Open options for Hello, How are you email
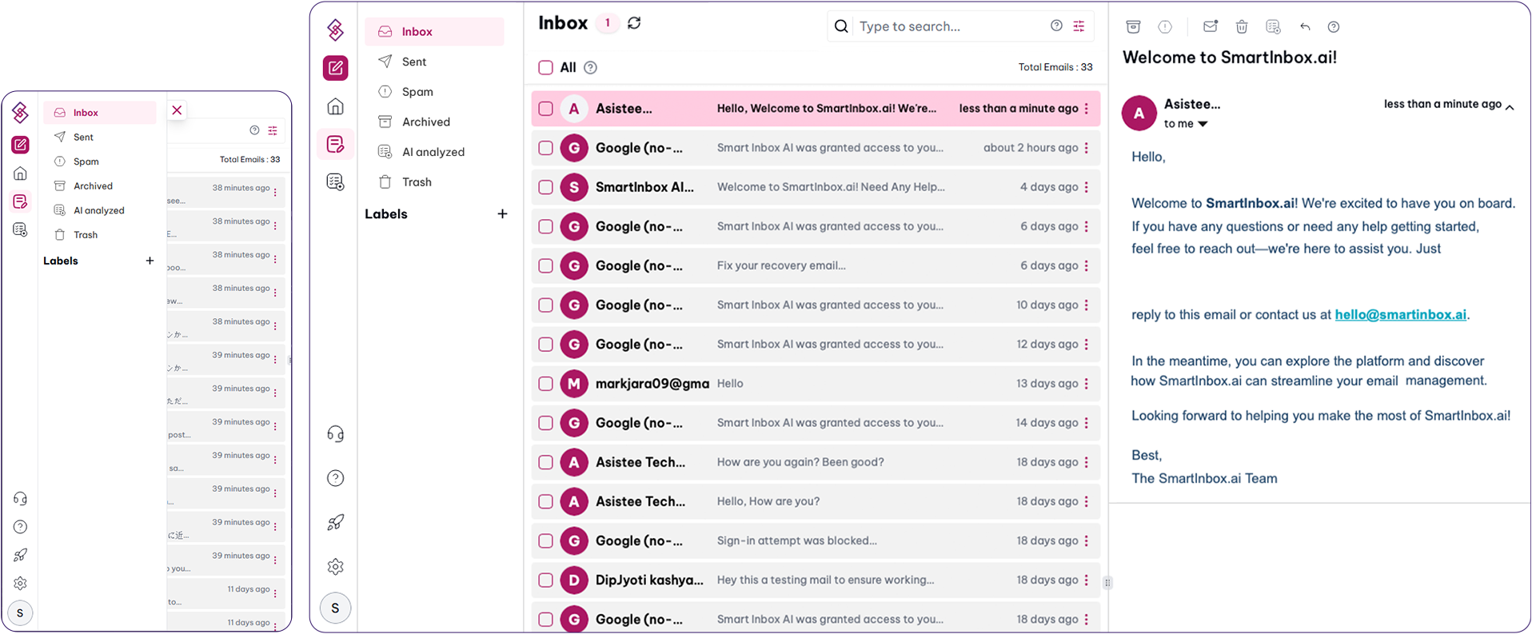This screenshot has height=634, width=1532. 1086,501
